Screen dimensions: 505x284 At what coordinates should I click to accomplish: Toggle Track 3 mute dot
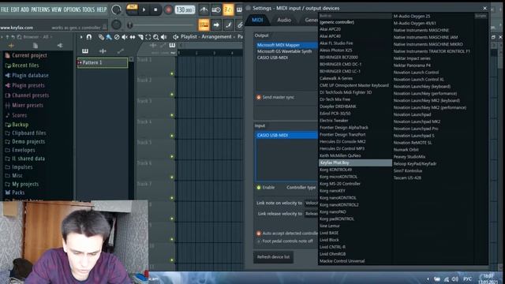click(x=172, y=115)
